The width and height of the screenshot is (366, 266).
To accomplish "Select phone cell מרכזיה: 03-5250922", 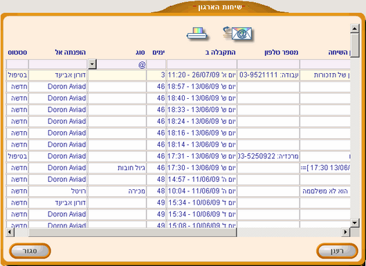I will tap(268, 156).
